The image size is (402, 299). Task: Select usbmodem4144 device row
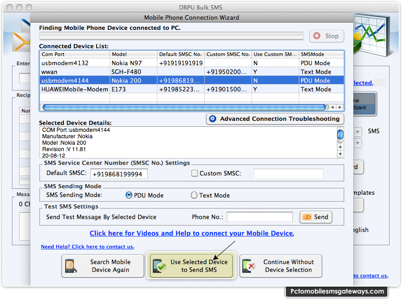pos(192,80)
